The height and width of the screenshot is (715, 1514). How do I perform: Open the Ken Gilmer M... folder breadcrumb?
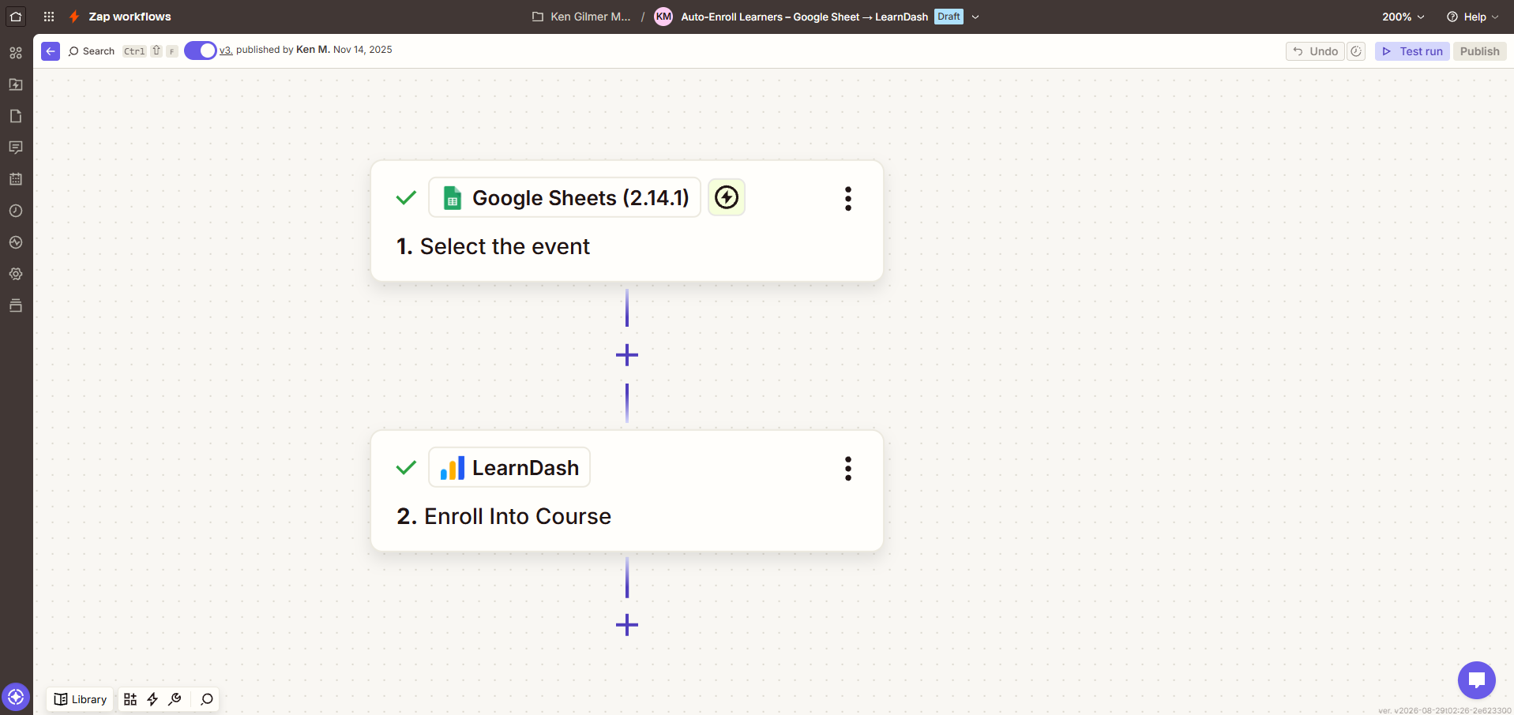pos(581,17)
